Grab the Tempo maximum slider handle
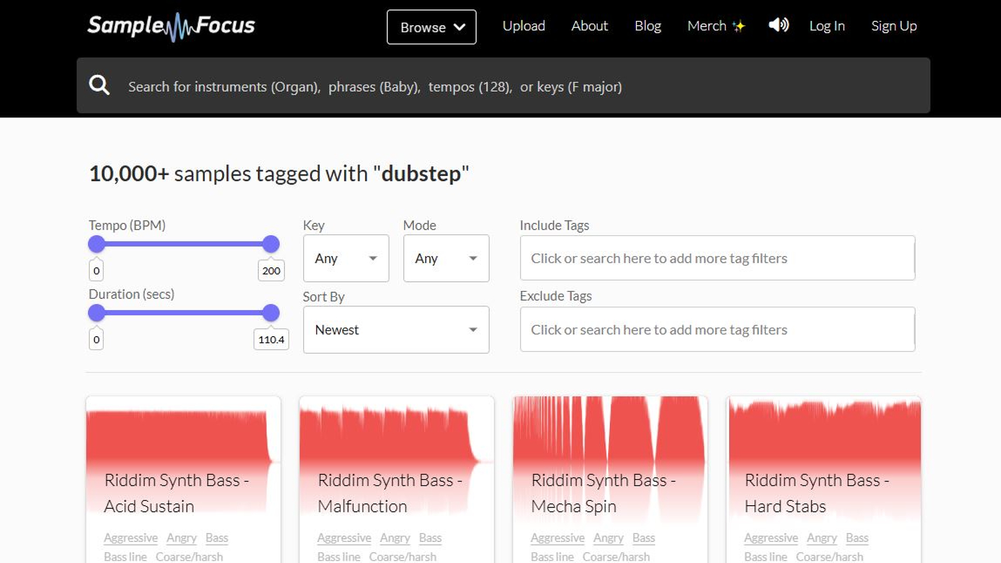This screenshot has height=563, width=1001. click(x=271, y=244)
